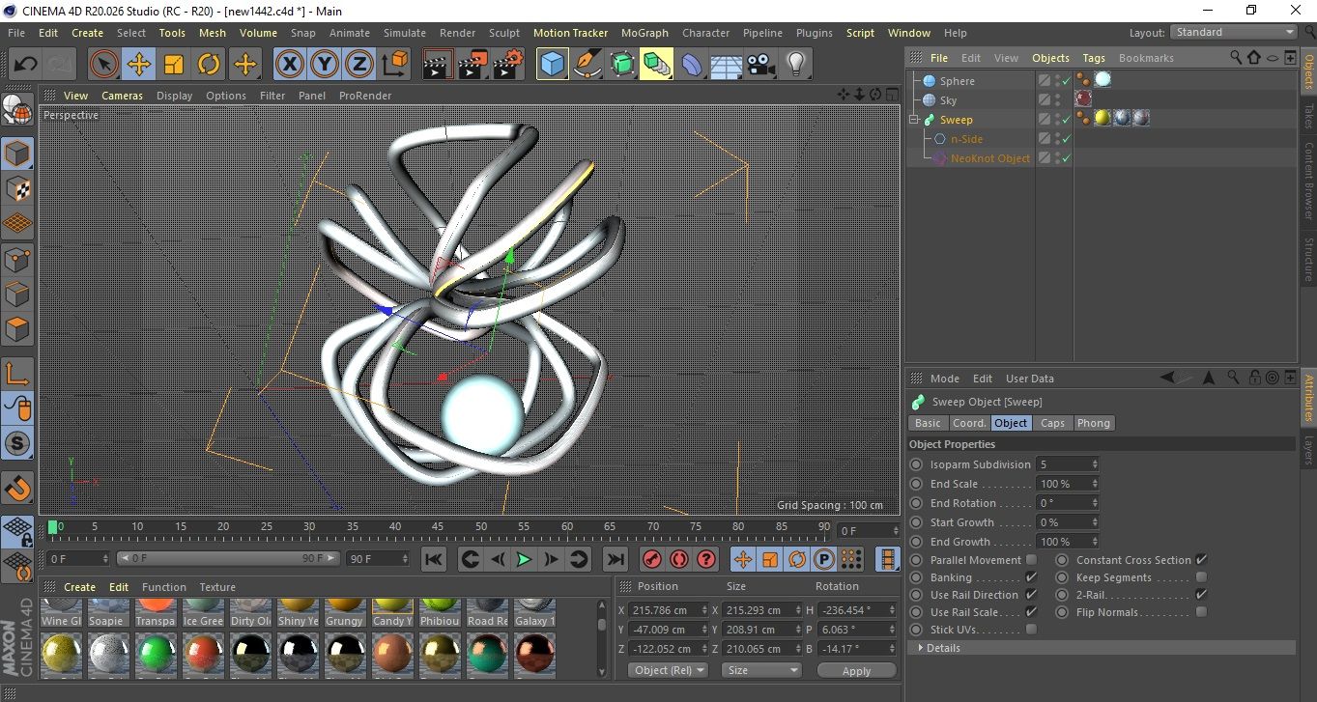Add a Light object from toolbar
The image size is (1317, 702).
click(795, 65)
